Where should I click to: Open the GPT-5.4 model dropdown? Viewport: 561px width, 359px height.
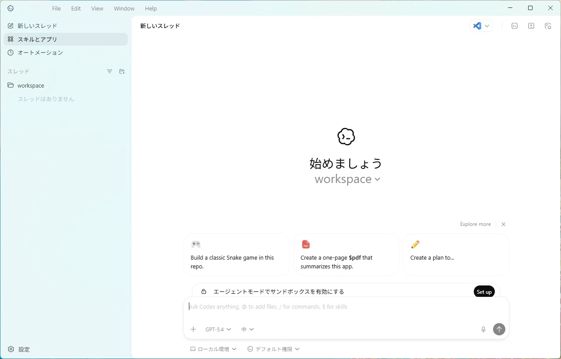click(218, 329)
